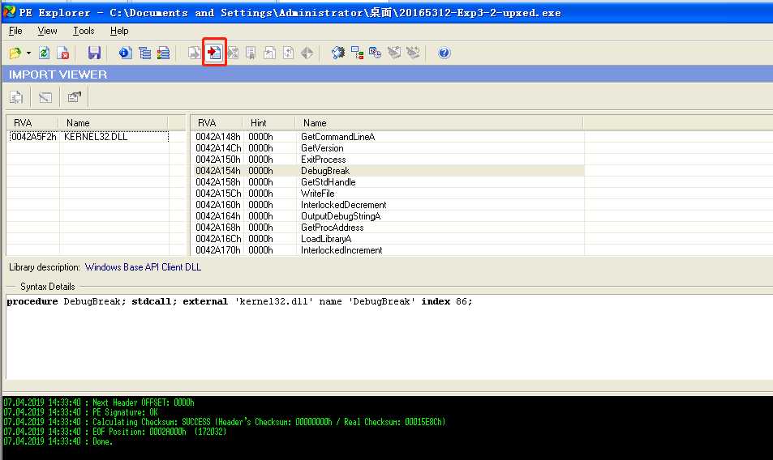The width and height of the screenshot is (773, 460).
Task: Click Name header in the functions list
Action: click(439, 123)
